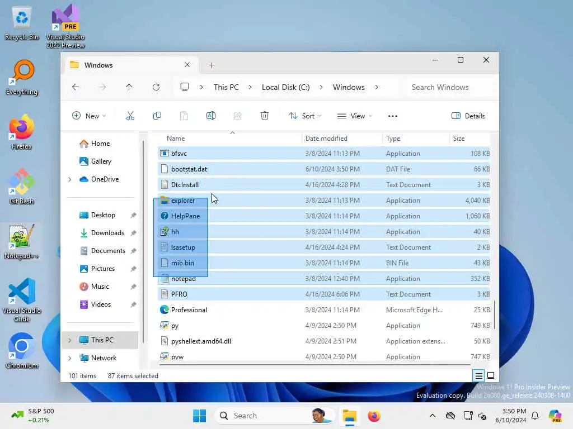This screenshot has height=429, width=573.
Task: Expand chevron after Windows breadcrumb
Action: pyautogui.click(x=377, y=87)
